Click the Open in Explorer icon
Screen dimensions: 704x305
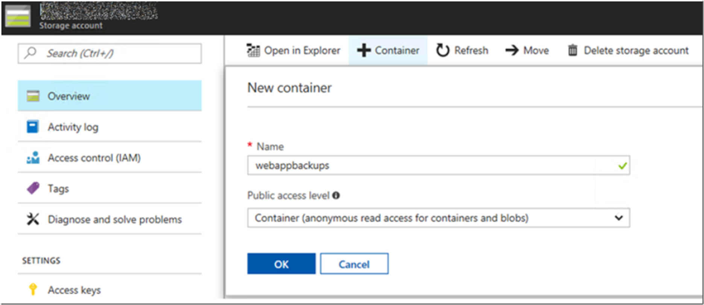pyautogui.click(x=253, y=50)
